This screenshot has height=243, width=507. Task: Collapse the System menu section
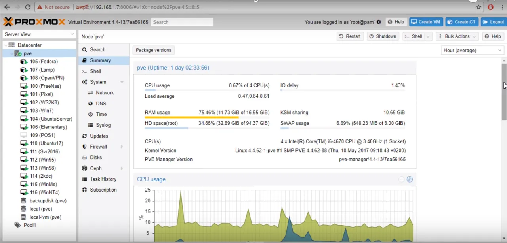pyautogui.click(x=122, y=82)
